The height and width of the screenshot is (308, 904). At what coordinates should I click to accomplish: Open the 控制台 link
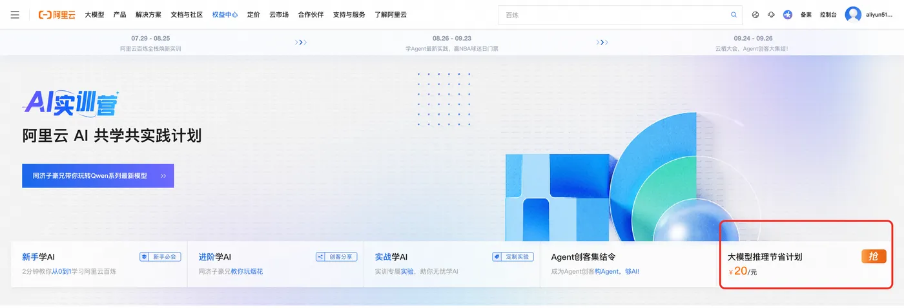coord(828,14)
